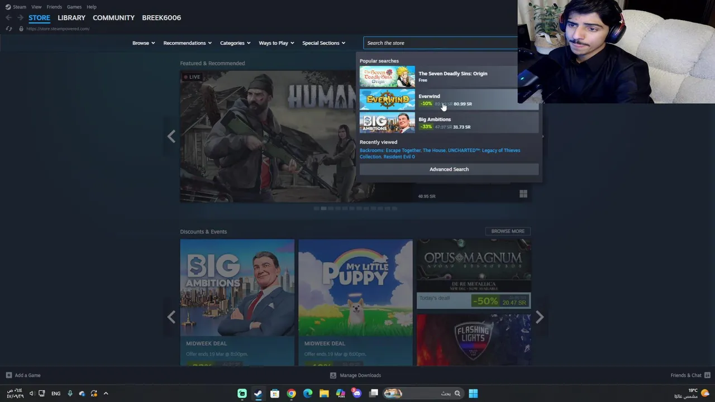Click the padlock icon beside the URL
Screen dimensions: 715x402
pyautogui.click(x=21, y=28)
